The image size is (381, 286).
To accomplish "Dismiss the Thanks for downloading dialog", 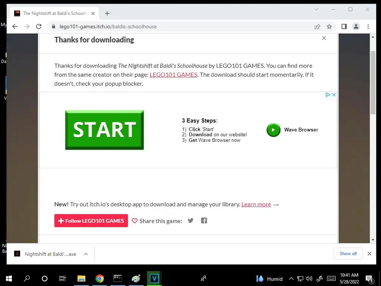I will click(324, 38).
